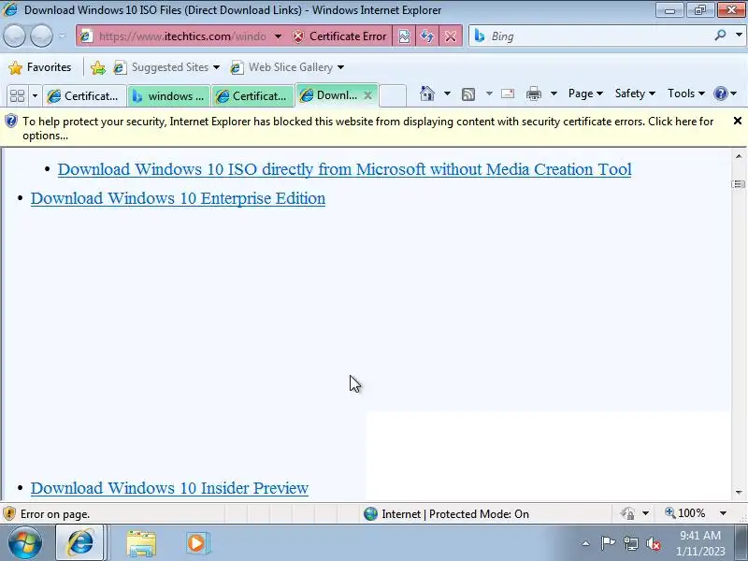This screenshot has height=561, width=748.
Task: Click the Help question mark icon
Action: (x=720, y=93)
